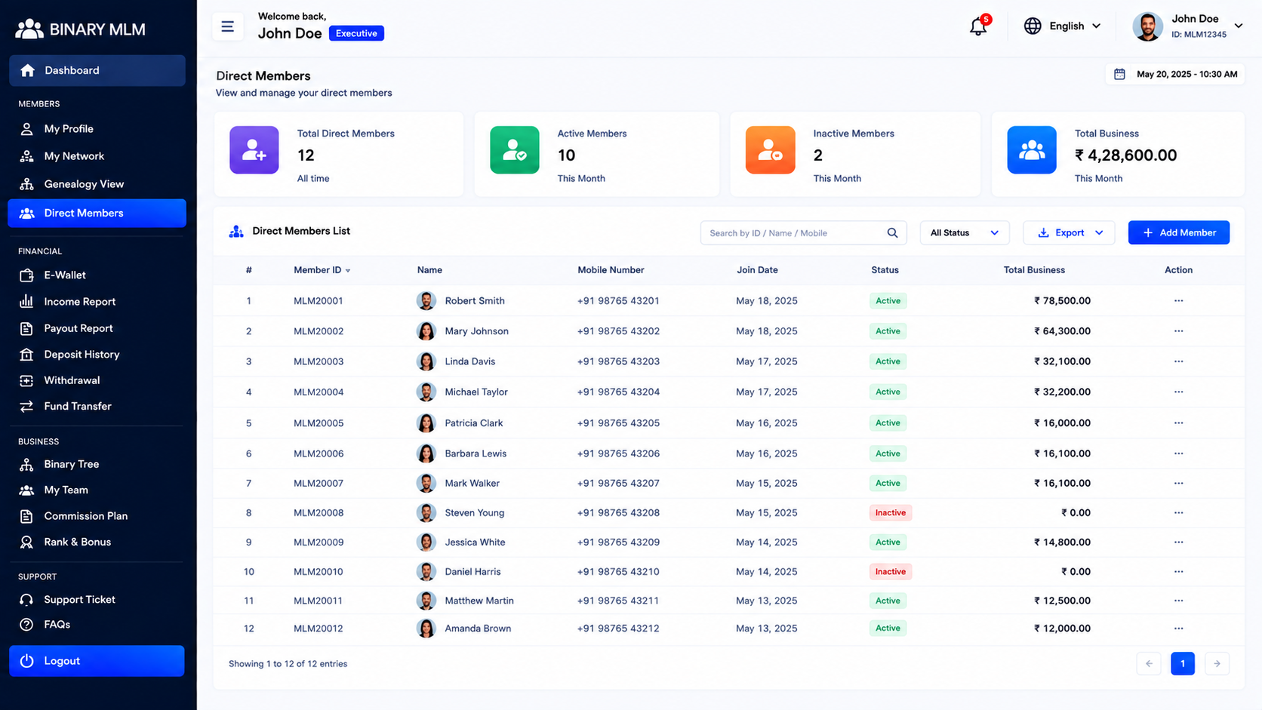1262x710 pixels.
Task: Click the Add Member button
Action: tap(1178, 233)
